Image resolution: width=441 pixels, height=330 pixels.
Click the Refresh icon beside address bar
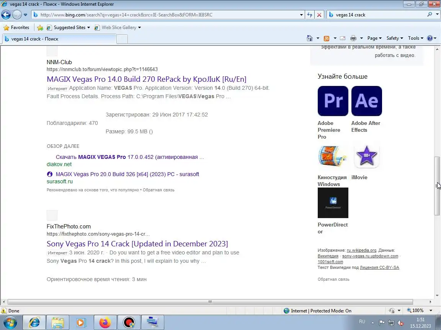310,15
